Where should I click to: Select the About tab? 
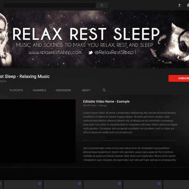pos(86,90)
